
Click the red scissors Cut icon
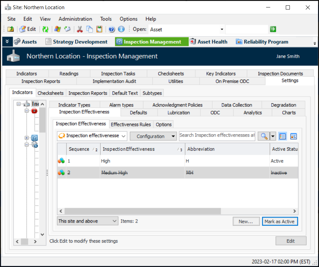click(80, 29)
